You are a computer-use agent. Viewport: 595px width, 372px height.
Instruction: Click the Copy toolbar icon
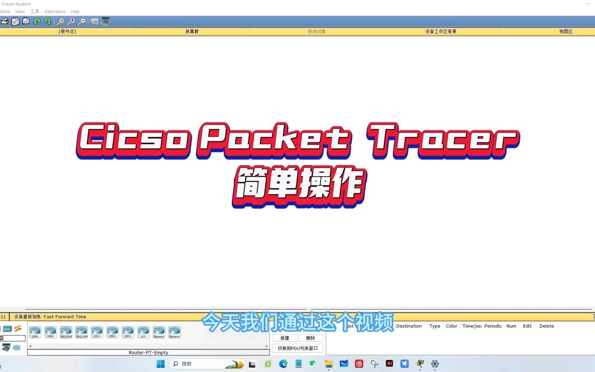click(x=15, y=21)
